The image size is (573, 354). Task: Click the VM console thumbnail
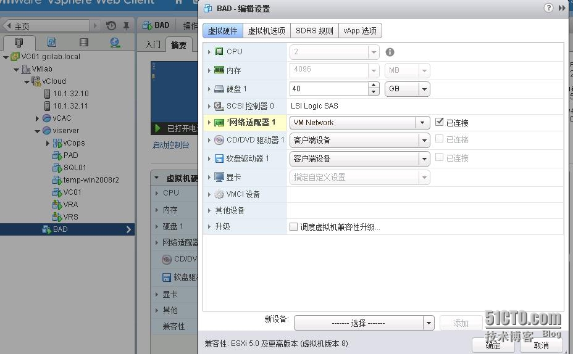[174, 93]
